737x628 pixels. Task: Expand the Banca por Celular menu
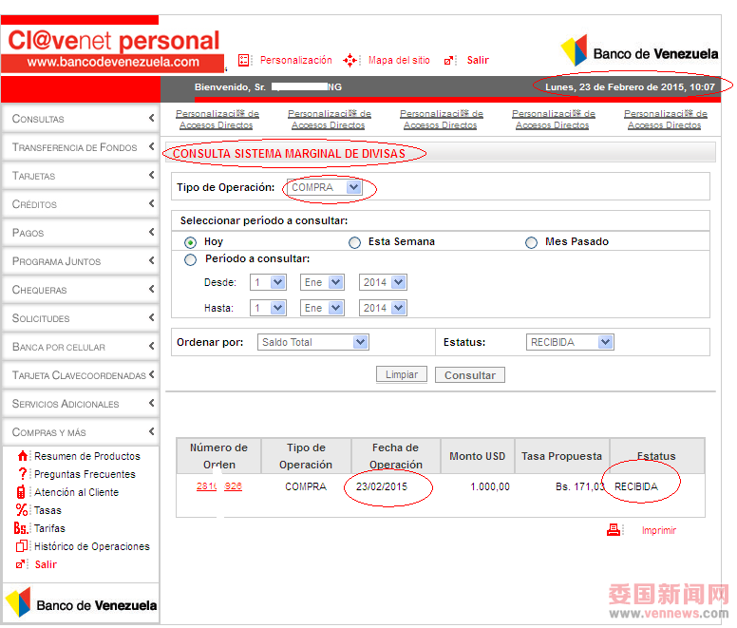click(x=81, y=347)
